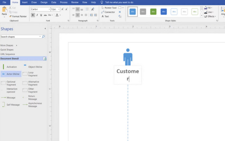Screen dimensions: 225x141
Task: Pick the Asynchronous Message shape
Action: [32, 105]
